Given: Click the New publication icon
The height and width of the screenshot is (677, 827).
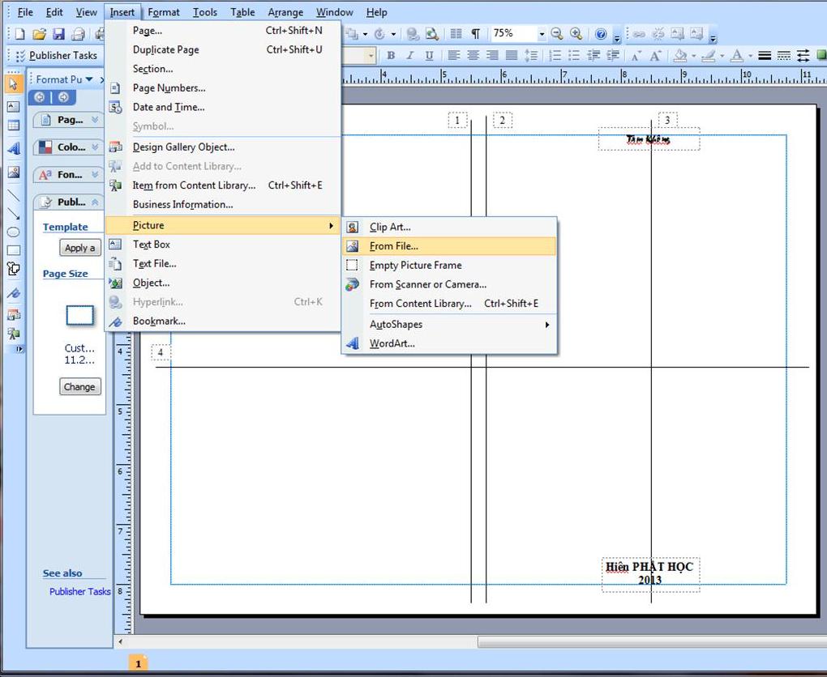Looking at the screenshot, I should point(19,34).
